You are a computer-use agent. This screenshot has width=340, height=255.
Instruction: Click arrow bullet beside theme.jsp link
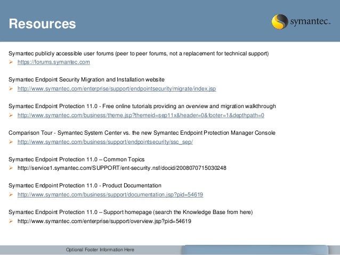tap(11, 116)
